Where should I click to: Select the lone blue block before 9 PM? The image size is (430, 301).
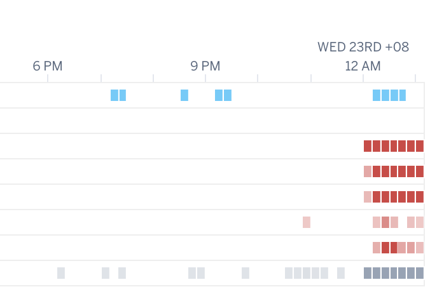[184, 95]
